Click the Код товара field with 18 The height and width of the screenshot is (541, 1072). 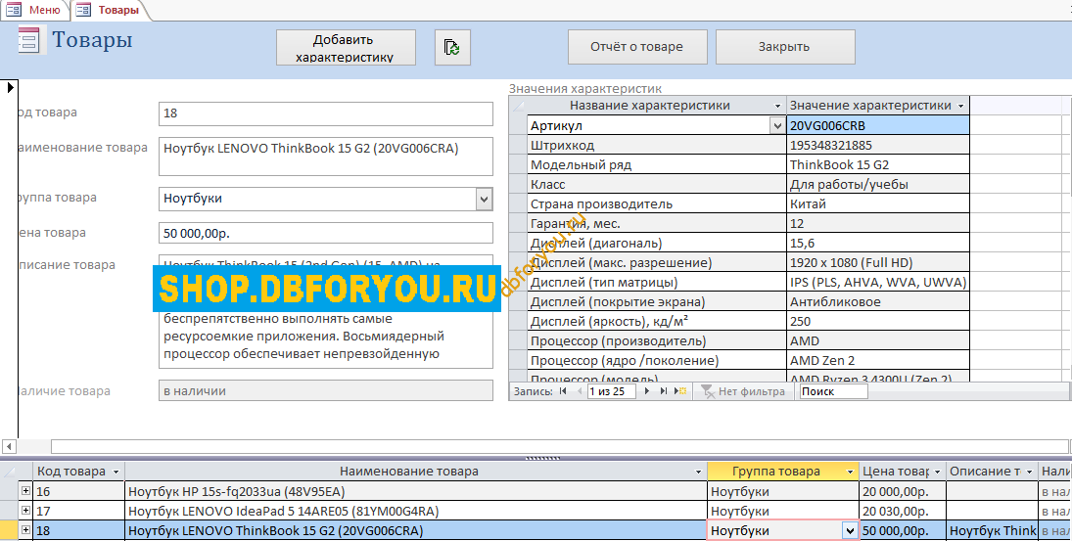pyautogui.click(x=325, y=113)
